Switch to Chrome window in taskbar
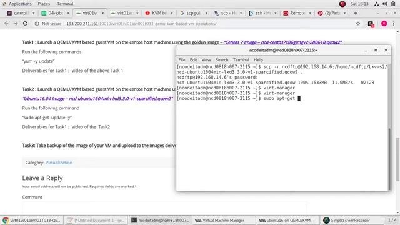400x225 pixels. [x=32, y=220]
